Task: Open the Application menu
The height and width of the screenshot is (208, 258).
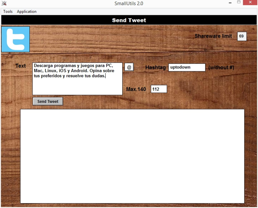Action: pos(27,11)
